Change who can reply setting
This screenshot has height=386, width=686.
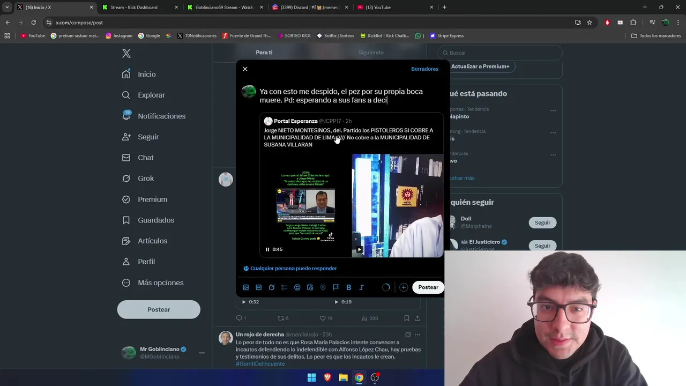point(290,268)
